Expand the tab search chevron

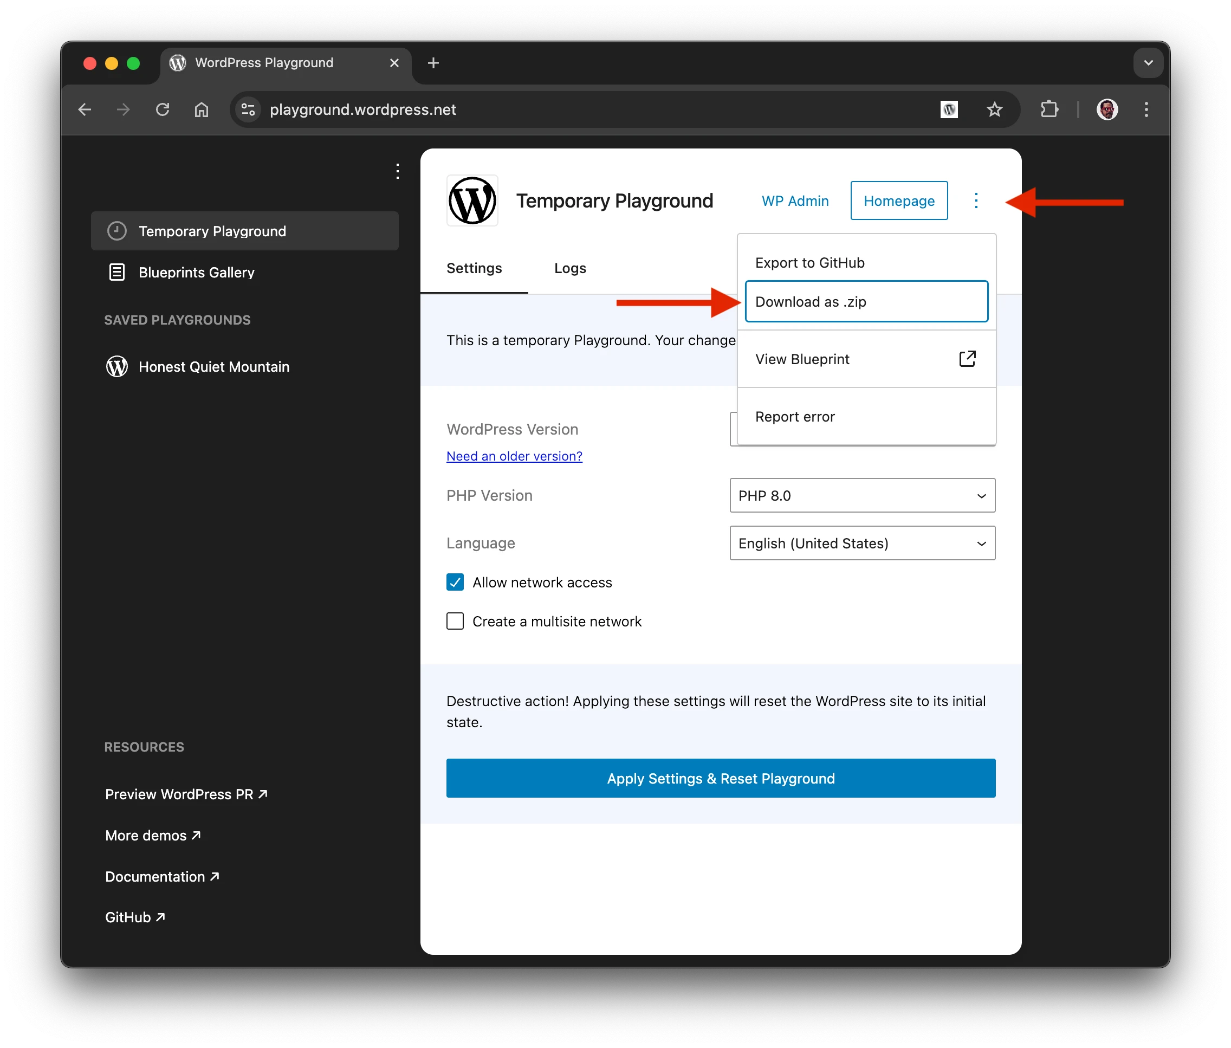(x=1148, y=63)
